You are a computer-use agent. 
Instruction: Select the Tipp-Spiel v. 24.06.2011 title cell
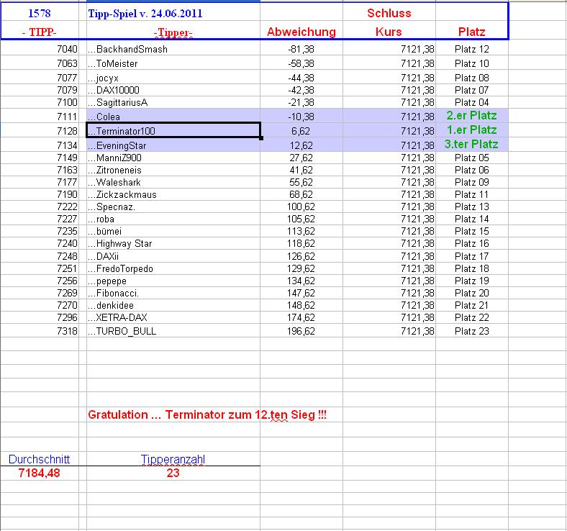[173, 13]
